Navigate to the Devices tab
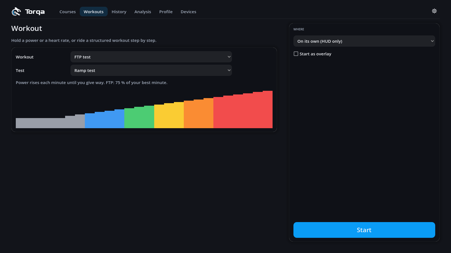 point(188,12)
